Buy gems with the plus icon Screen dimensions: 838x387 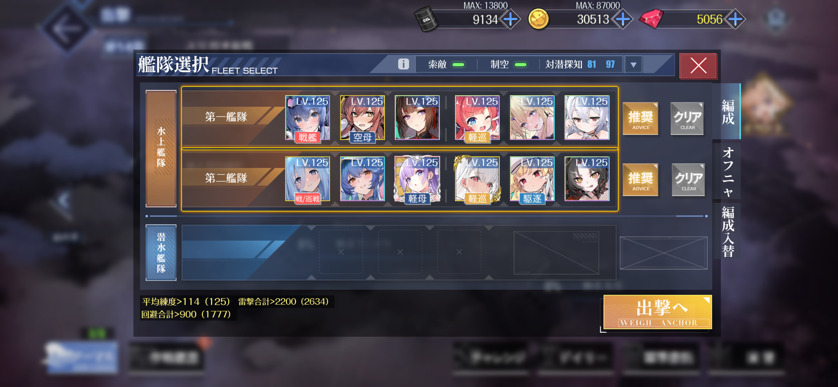(735, 19)
